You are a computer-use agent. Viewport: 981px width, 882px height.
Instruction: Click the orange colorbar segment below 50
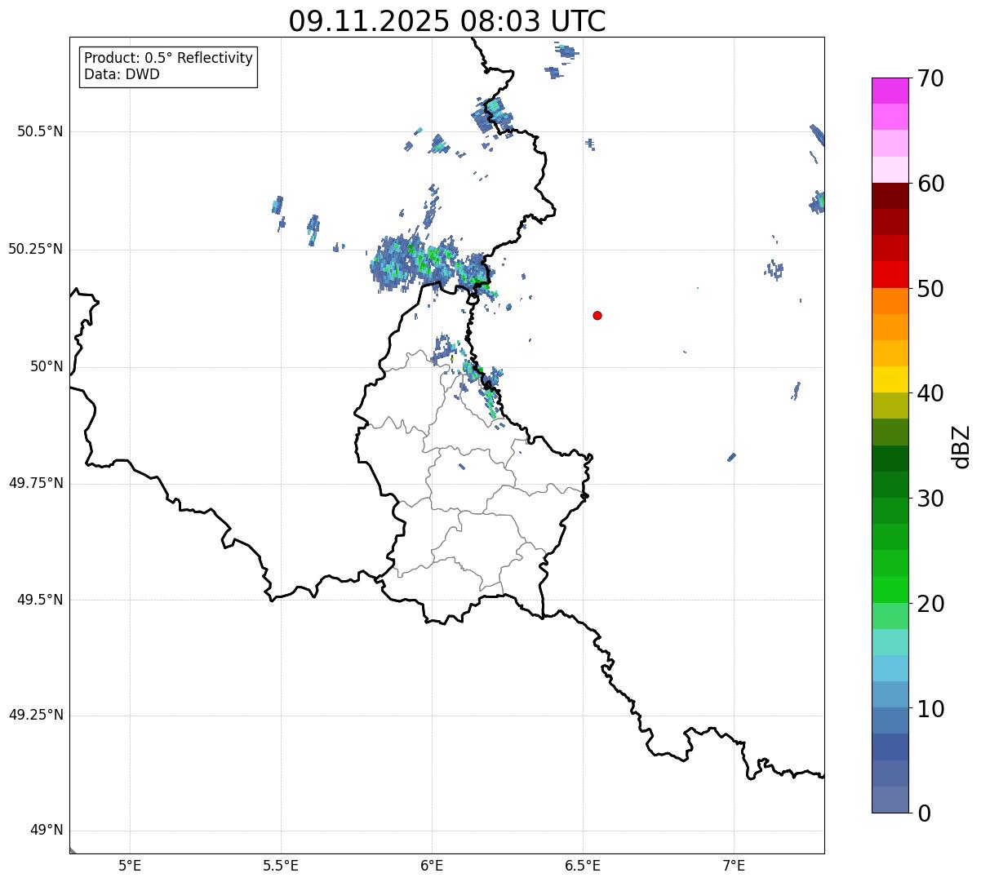[890, 301]
